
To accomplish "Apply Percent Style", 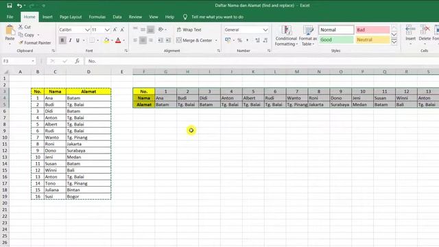I will (x=239, y=40).
